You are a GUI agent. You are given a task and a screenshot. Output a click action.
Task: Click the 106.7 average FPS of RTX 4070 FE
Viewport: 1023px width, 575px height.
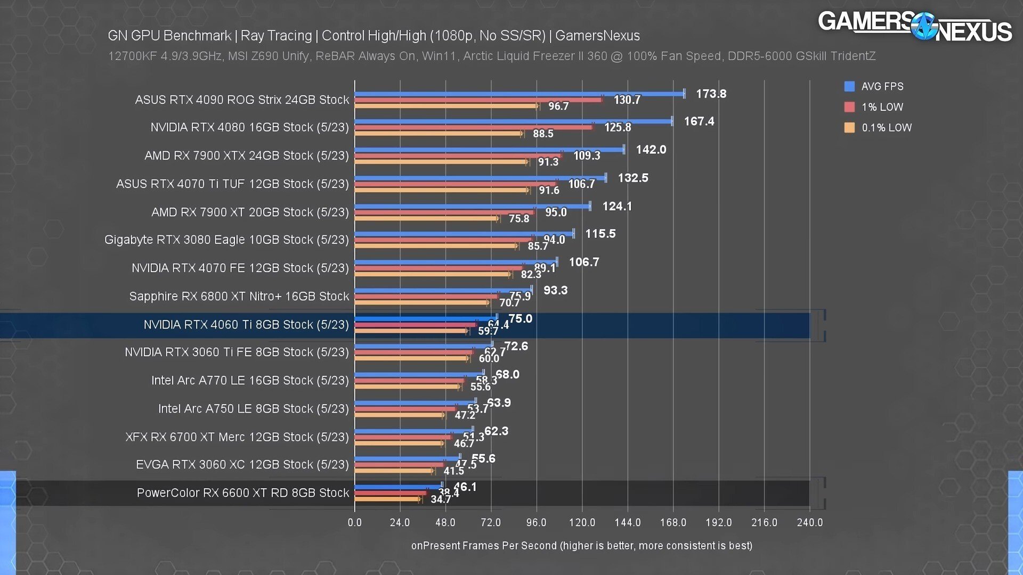[584, 262]
